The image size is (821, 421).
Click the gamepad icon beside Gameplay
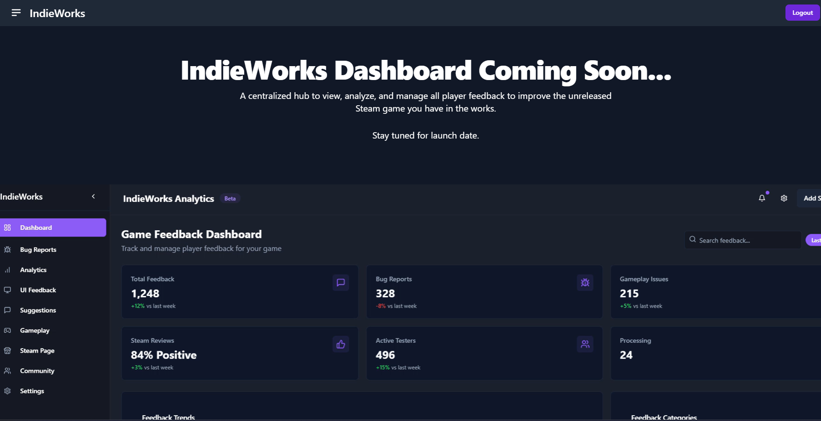coord(7,331)
